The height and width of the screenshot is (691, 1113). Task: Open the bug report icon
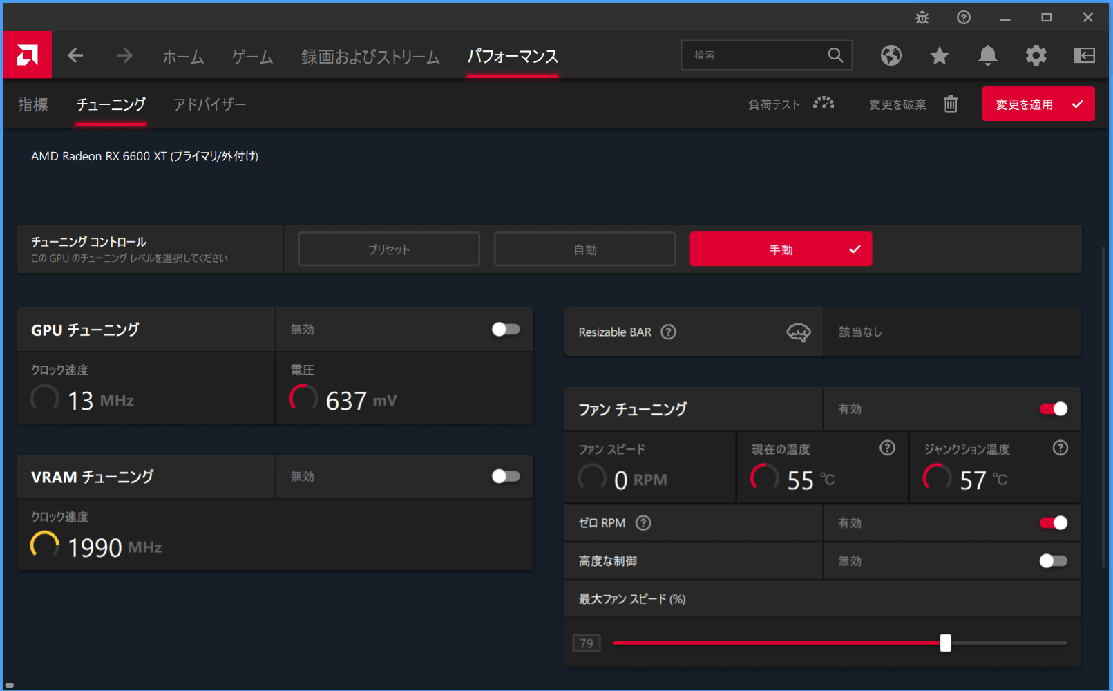click(922, 17)
